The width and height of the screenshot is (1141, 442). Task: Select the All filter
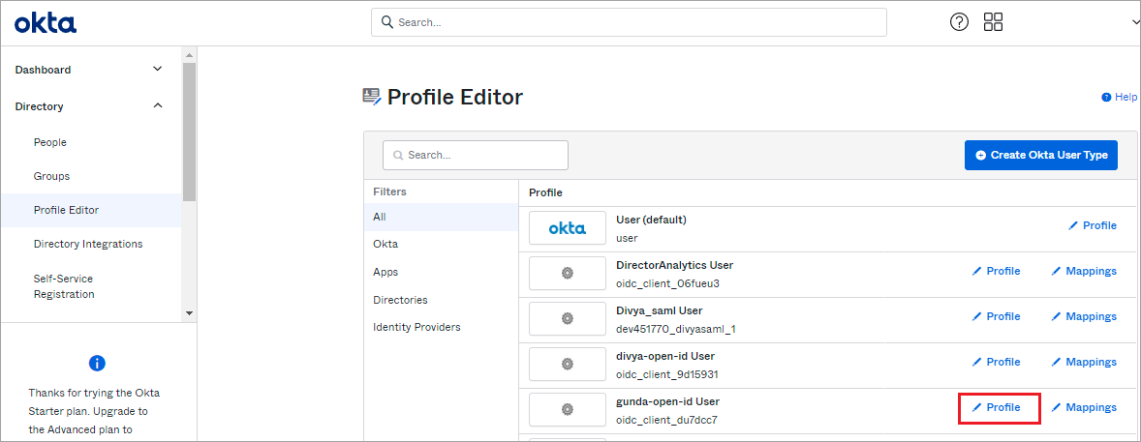click(441, 217)
